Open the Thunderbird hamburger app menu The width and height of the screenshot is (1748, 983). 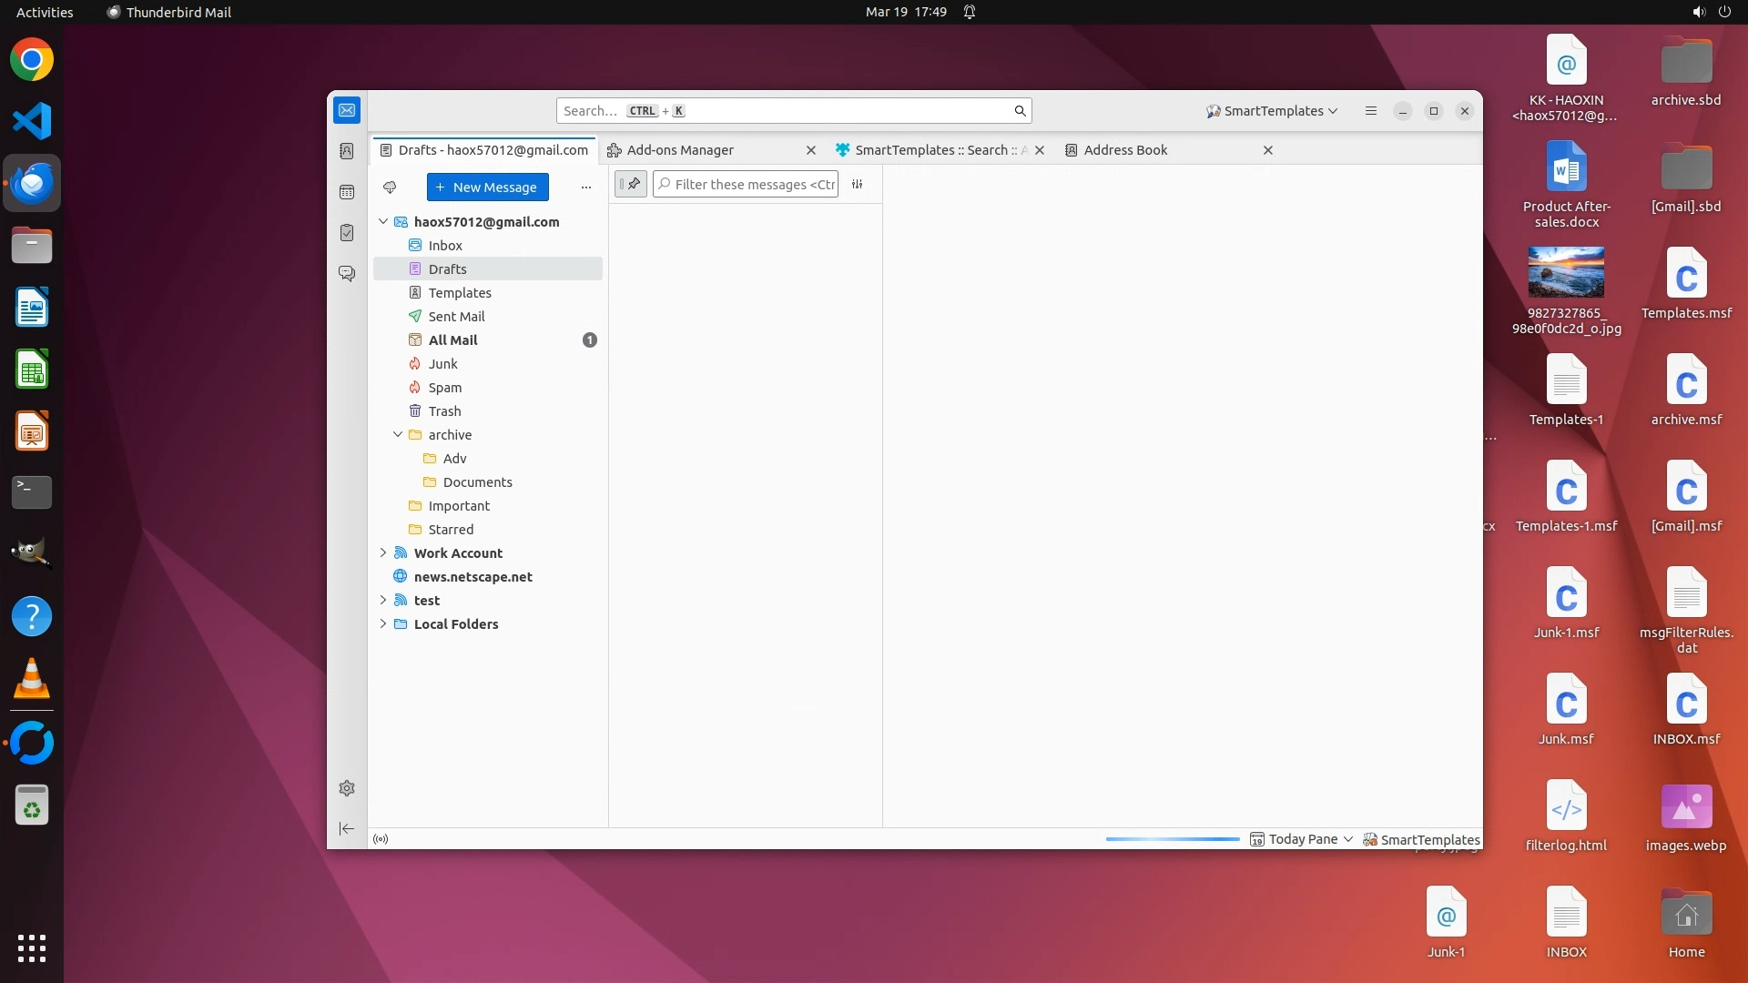1370,111
